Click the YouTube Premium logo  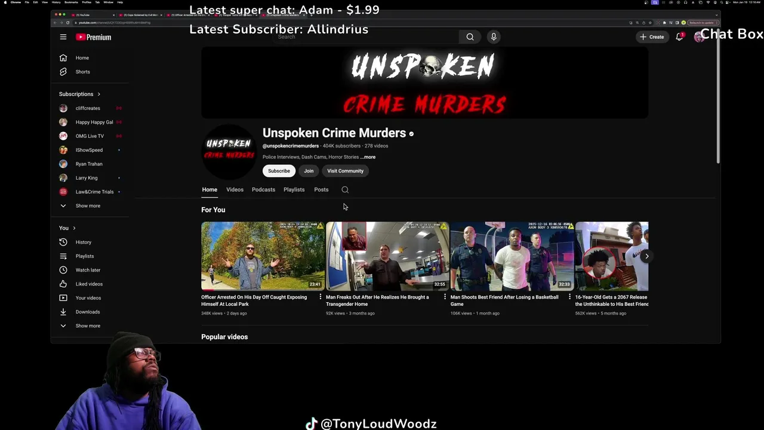pos(93,37)
